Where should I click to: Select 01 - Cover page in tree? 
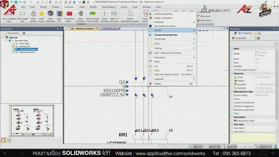22,44
